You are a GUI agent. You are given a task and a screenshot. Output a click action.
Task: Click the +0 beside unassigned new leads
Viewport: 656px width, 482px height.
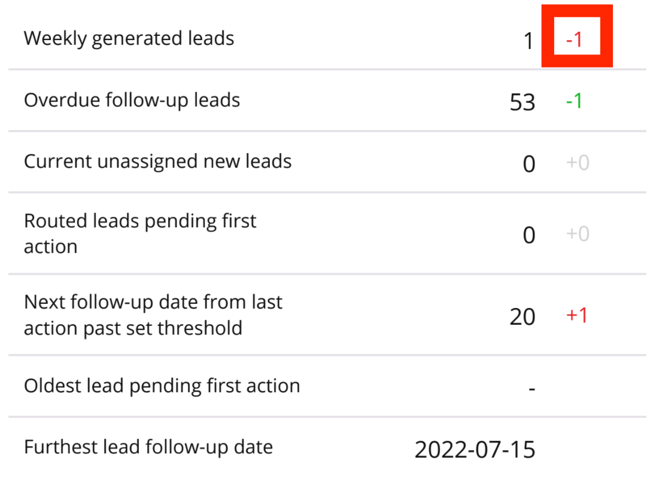[577, 163]
